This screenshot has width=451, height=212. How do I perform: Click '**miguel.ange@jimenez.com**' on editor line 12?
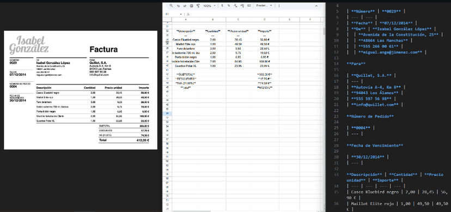(390, 52)
